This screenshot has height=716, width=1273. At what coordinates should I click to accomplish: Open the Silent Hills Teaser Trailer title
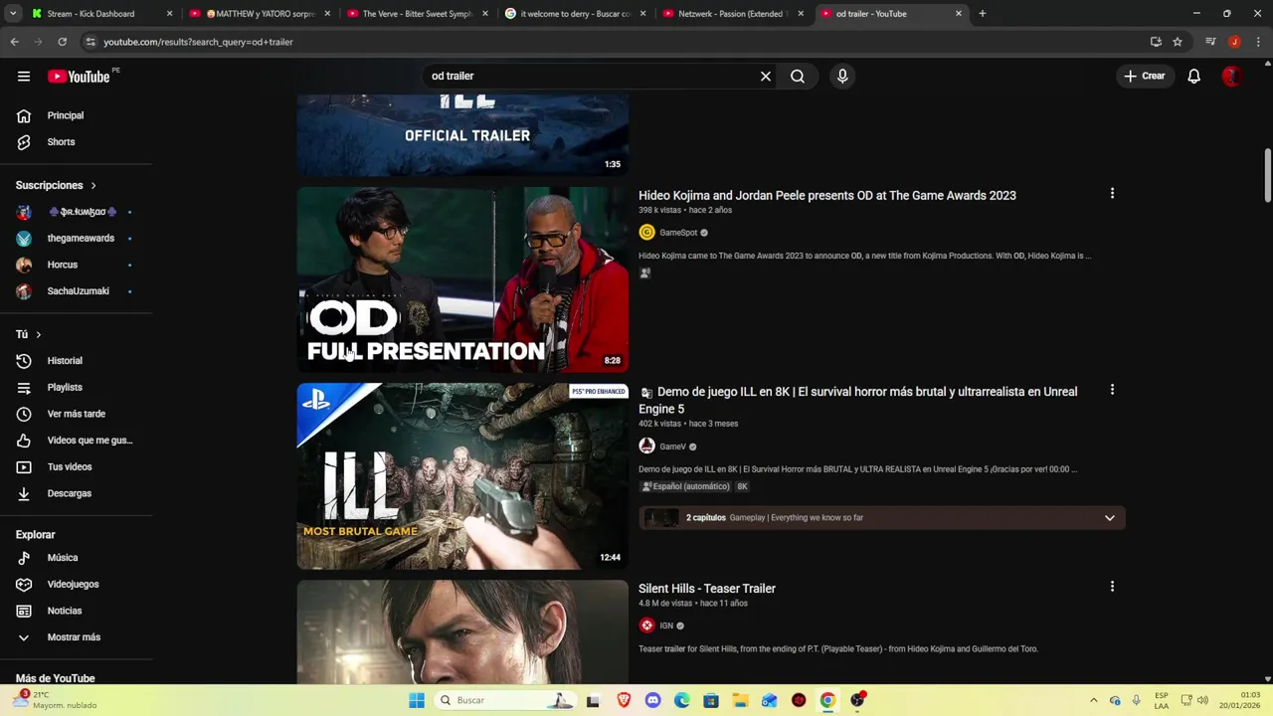pyautogui.click(x=707, y=589)
